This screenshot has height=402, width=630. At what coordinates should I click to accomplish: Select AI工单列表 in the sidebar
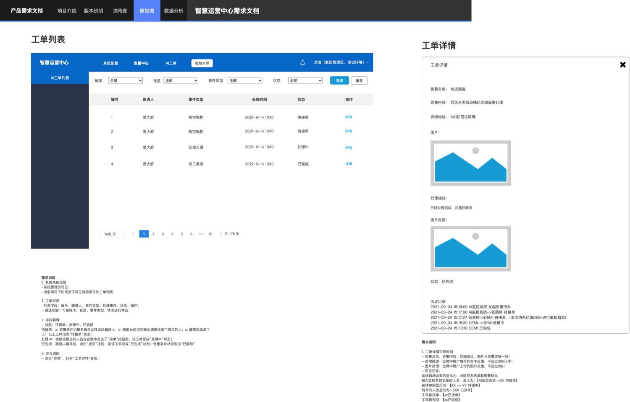click(60, 78)
